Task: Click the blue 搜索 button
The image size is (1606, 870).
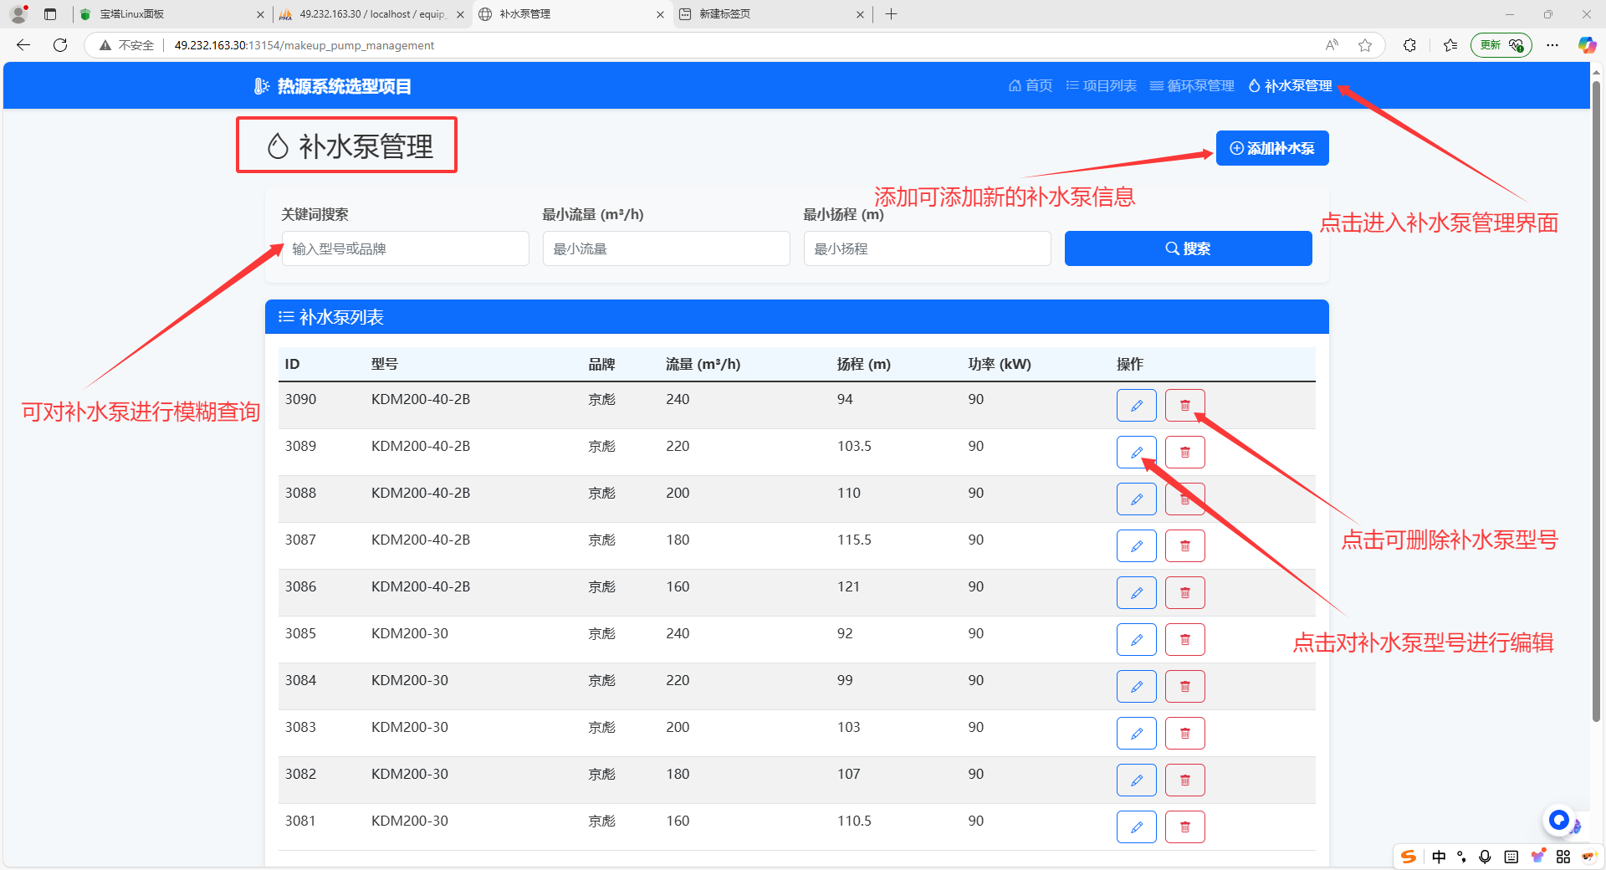Action: [x=1188, y=248]
